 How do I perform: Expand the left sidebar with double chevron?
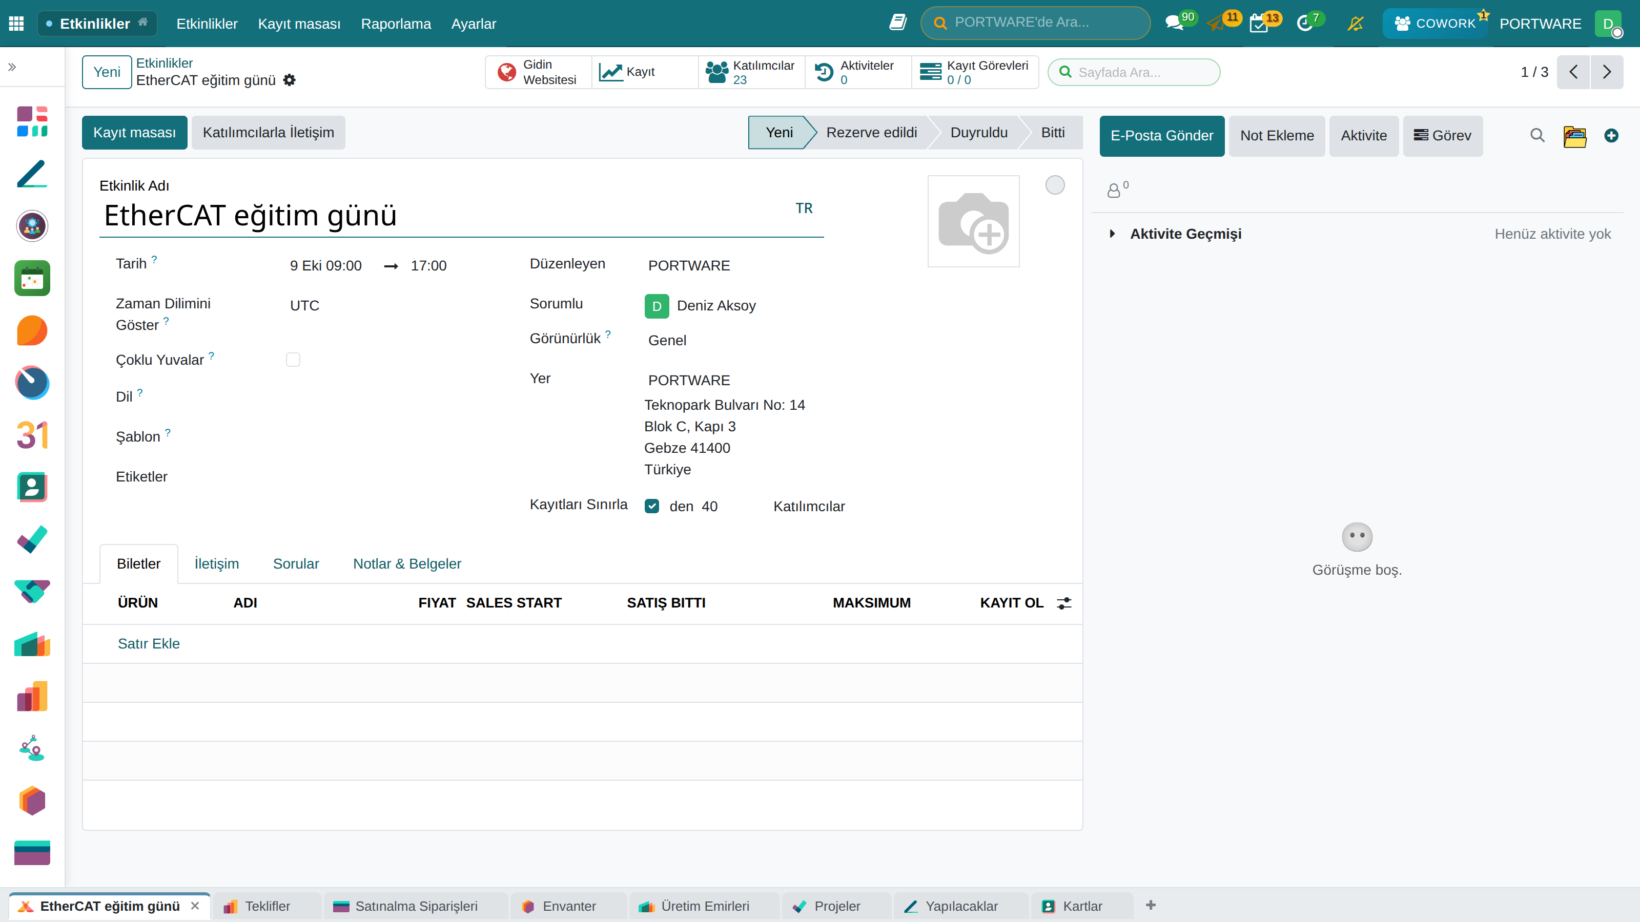(11, 67)
